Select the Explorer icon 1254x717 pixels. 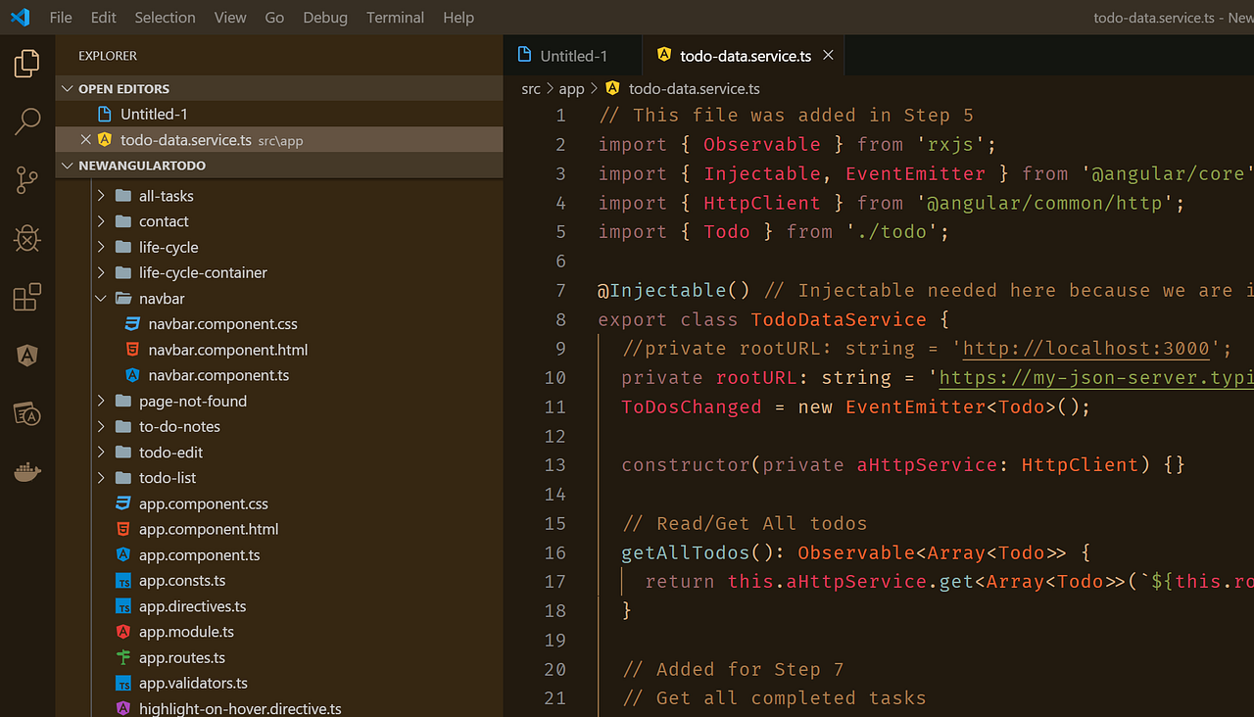pyautogui.click(x=26, y=62)
